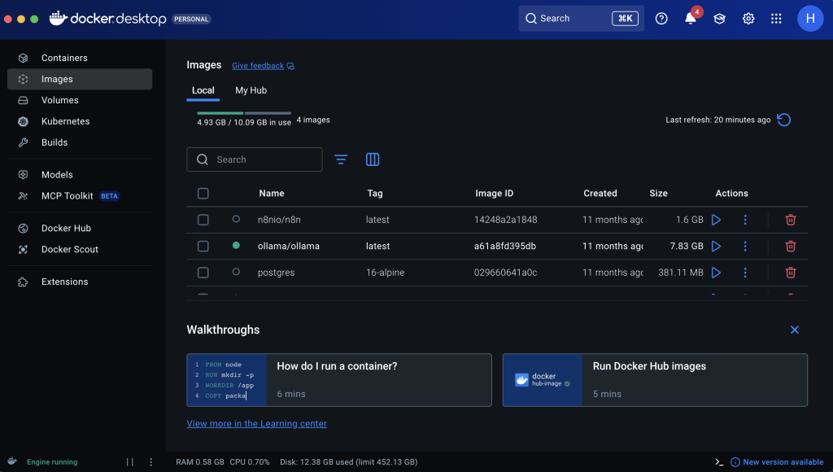Focus the top Search bar
Image resolution: width=833 pixels, height=472 pixels.
(581, 19)
